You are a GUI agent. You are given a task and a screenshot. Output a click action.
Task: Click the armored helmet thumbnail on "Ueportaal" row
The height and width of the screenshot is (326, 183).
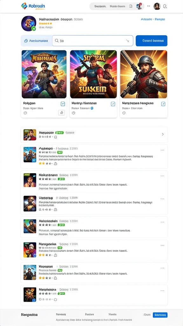30,203
